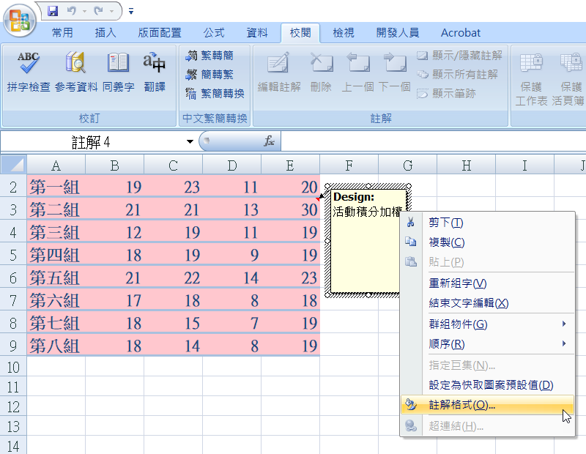Convert text with 繁轉簡

coord(209,56)
